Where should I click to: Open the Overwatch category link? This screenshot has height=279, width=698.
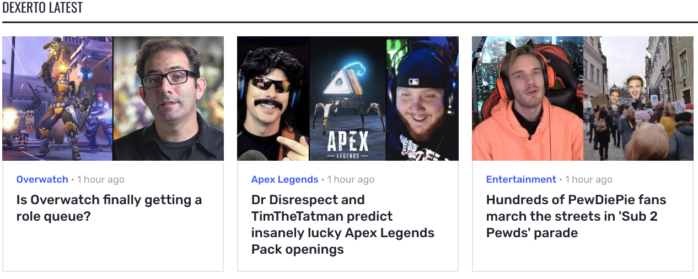tap(42, 179)
